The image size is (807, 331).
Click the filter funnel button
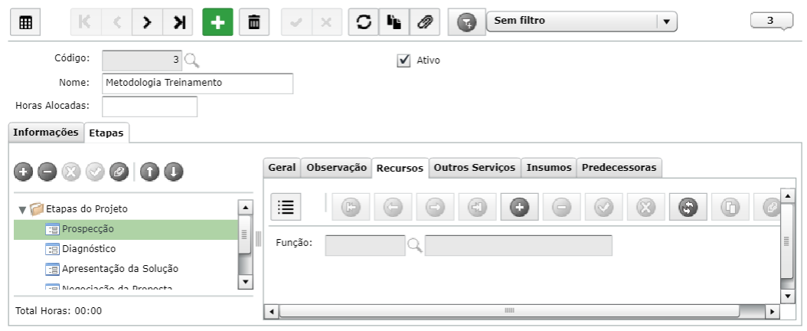(466, 23)
